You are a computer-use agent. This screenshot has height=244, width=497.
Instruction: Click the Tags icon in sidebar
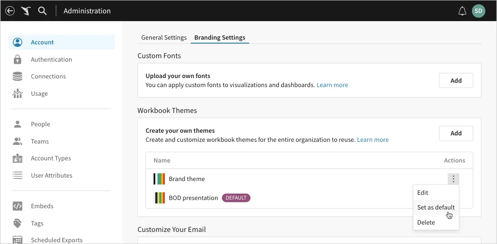coord(17,223)
